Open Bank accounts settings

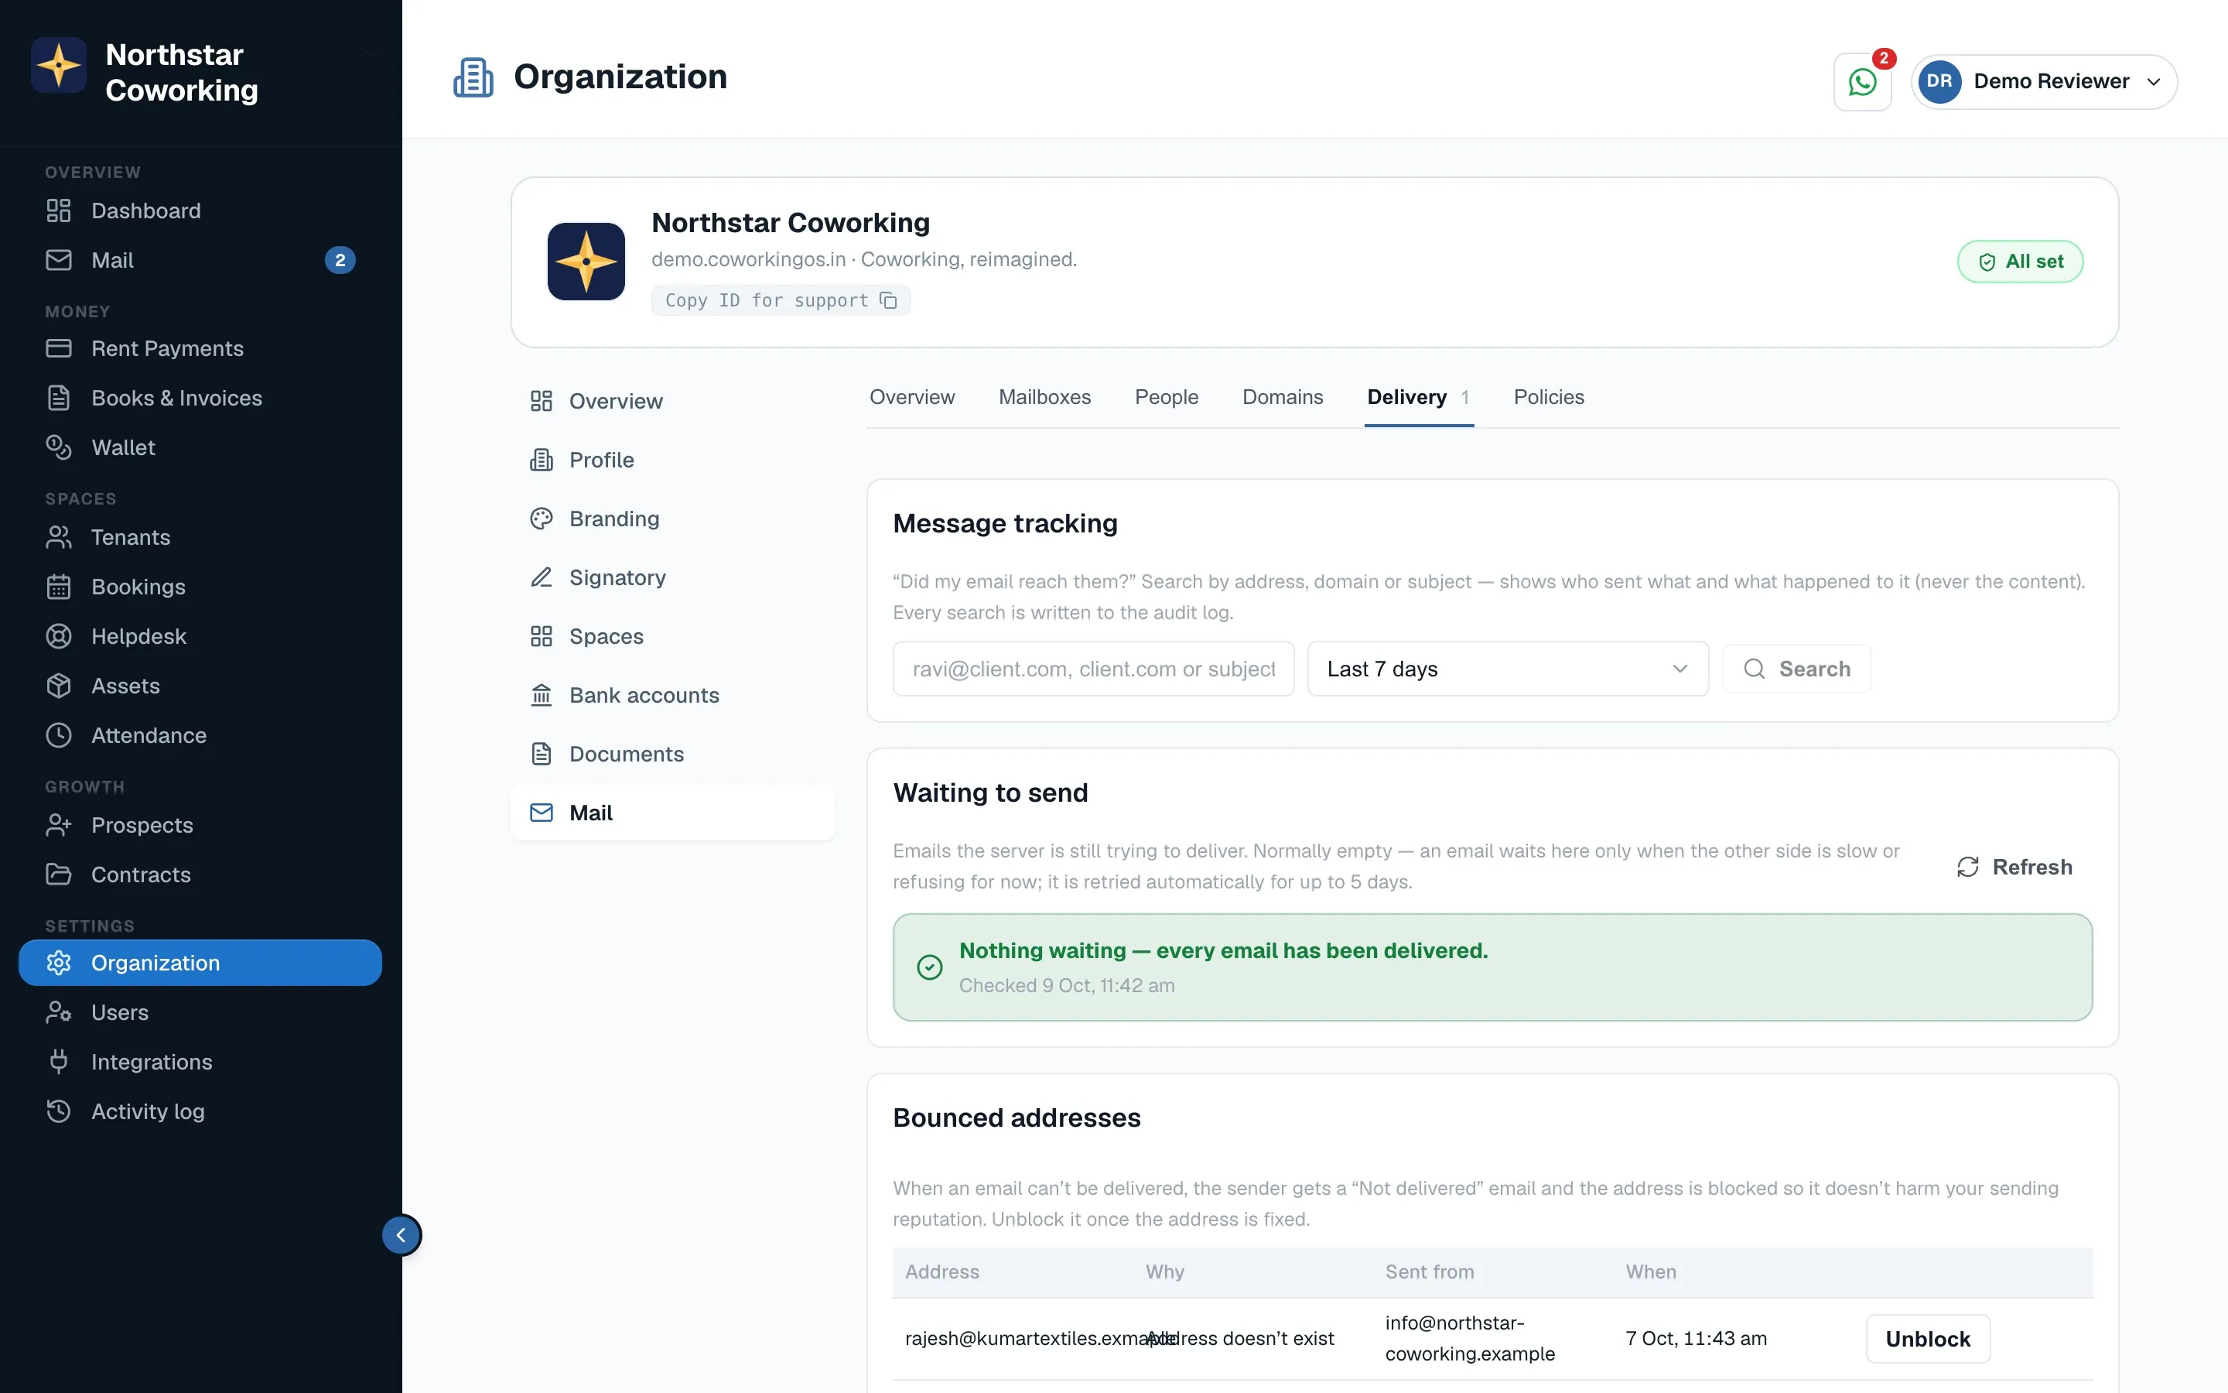click(x=673, y=696)
